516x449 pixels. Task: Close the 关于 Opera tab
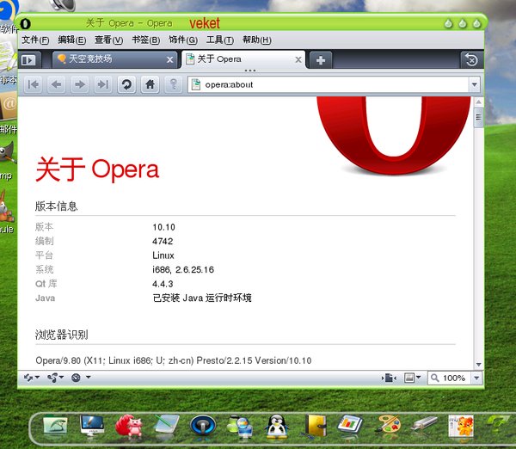298,60
